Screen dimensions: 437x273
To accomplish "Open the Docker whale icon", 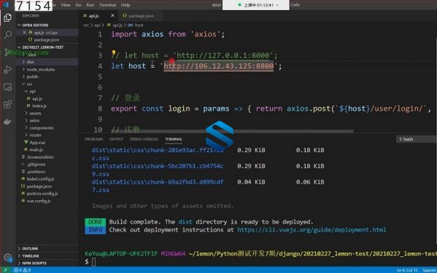I will click(x=8, y=122).
